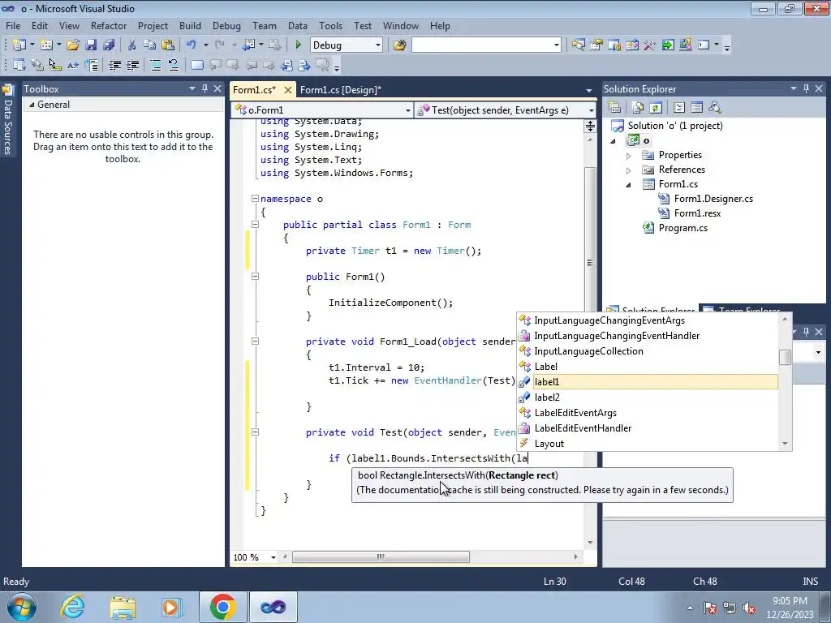Click the Open File folder icon
Screen dimensions: 831x623
73,45
